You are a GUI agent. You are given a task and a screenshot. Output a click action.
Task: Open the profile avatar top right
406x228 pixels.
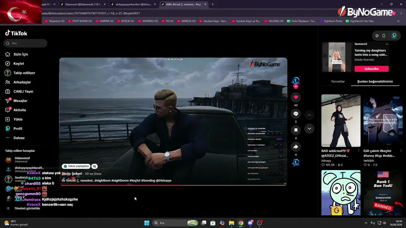pyautogui.click(x=394, y=35)
